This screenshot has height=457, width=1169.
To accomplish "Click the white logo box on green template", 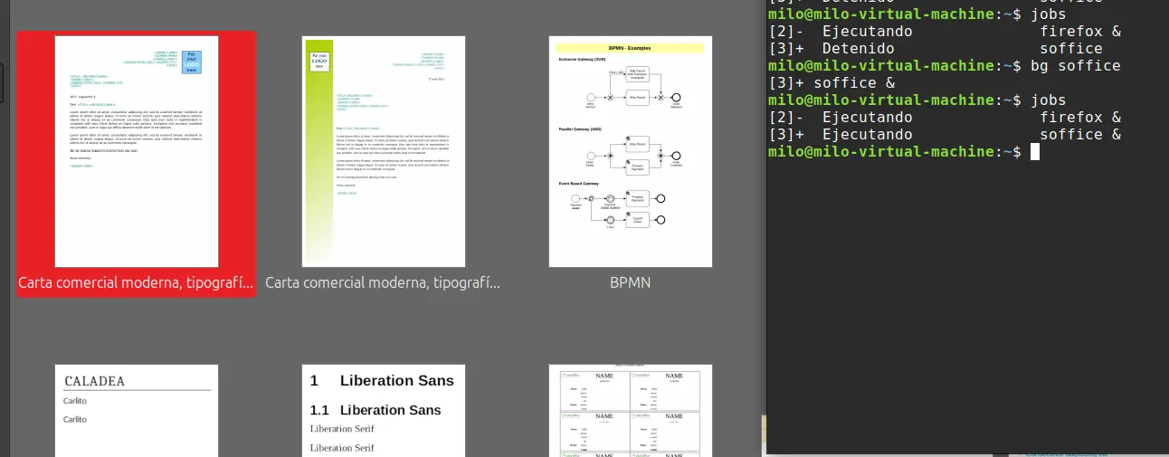I will coord(319,61).
